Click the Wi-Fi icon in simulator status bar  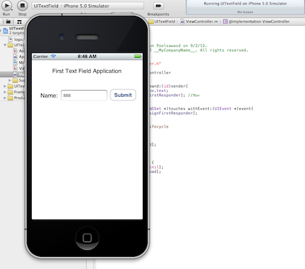tap(53, 57)
